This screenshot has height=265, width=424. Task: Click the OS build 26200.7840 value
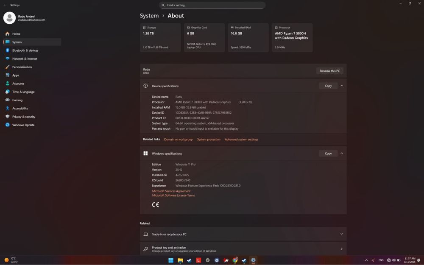(x=183, y=180)
